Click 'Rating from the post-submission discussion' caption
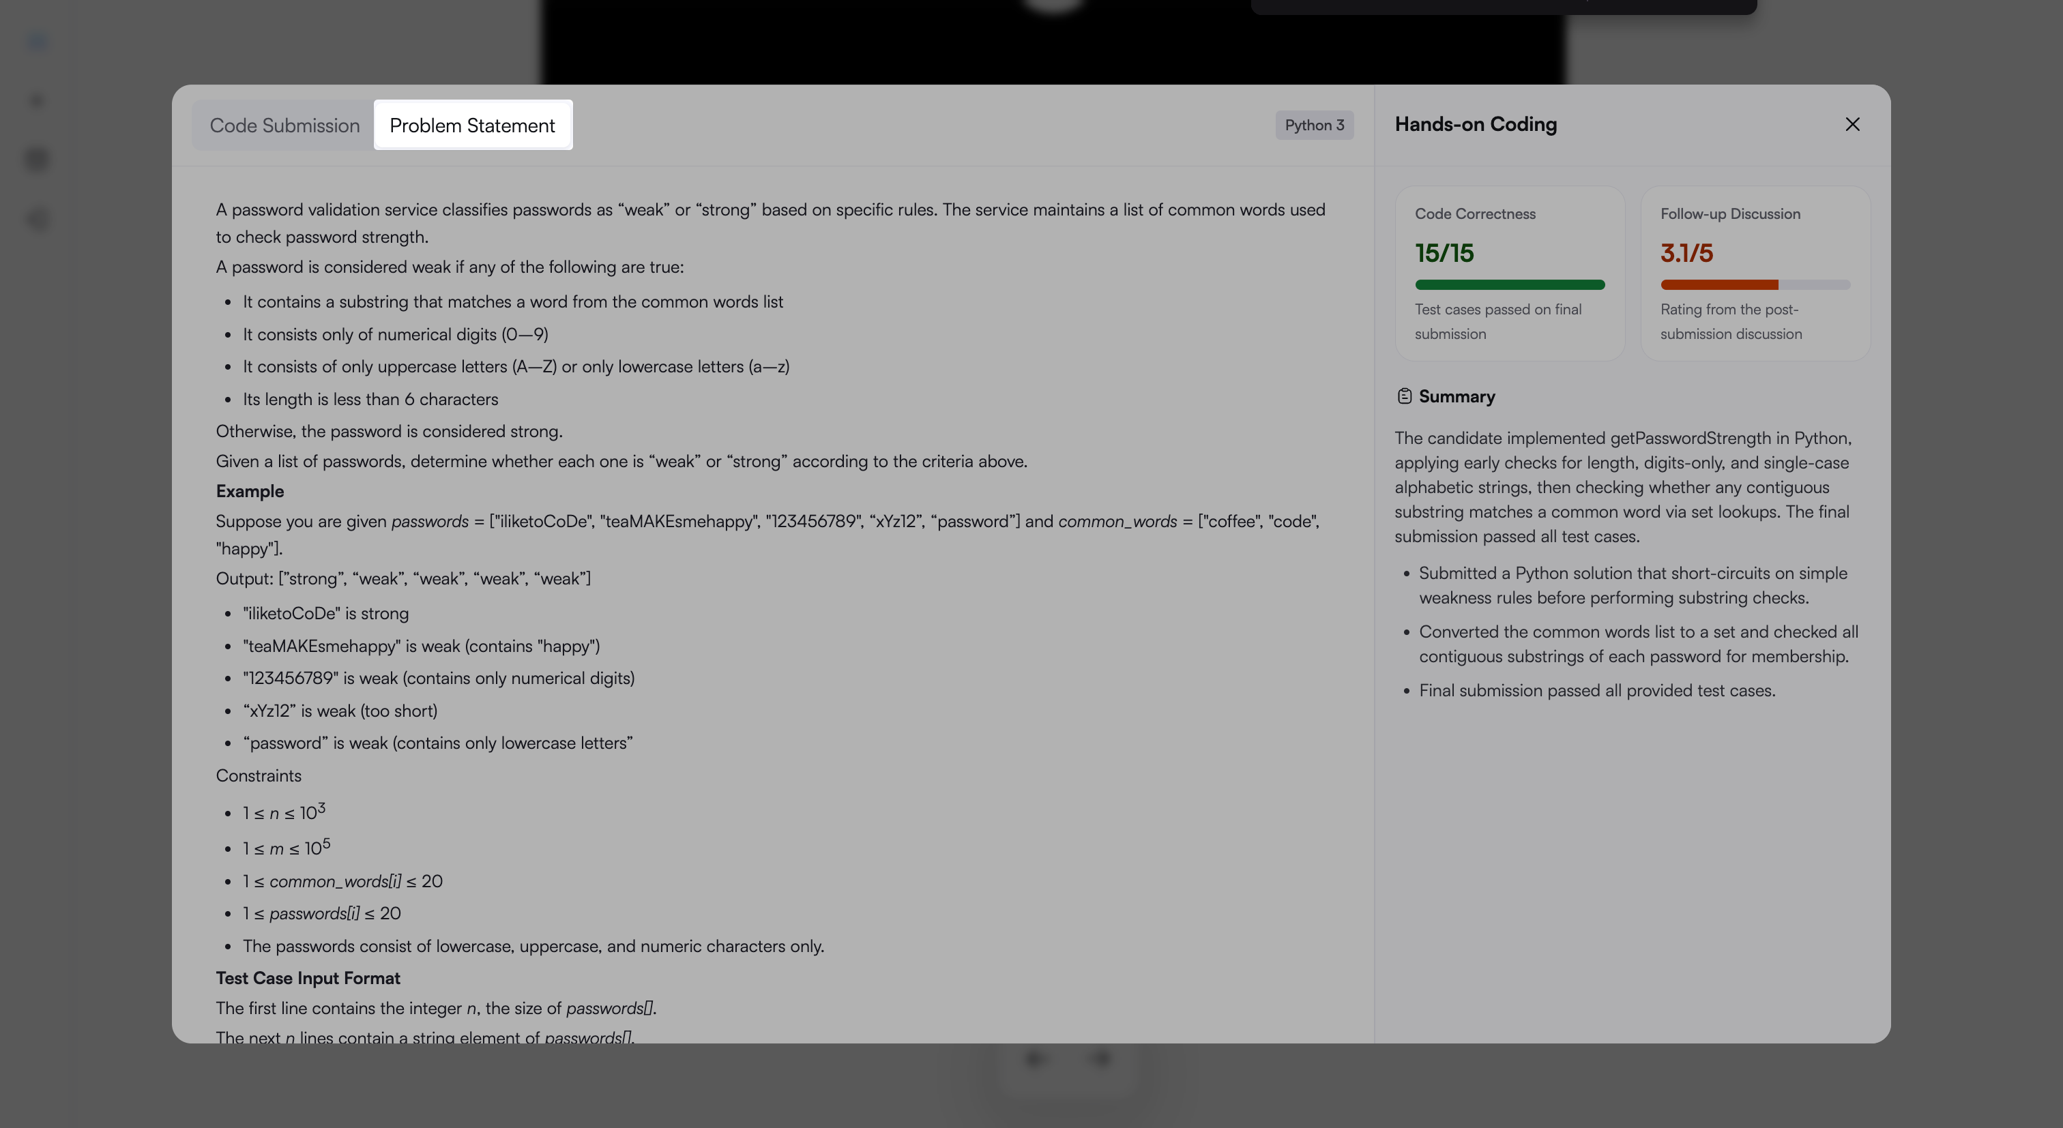Viewport: 2063px width, 1128px height. 1731,321
